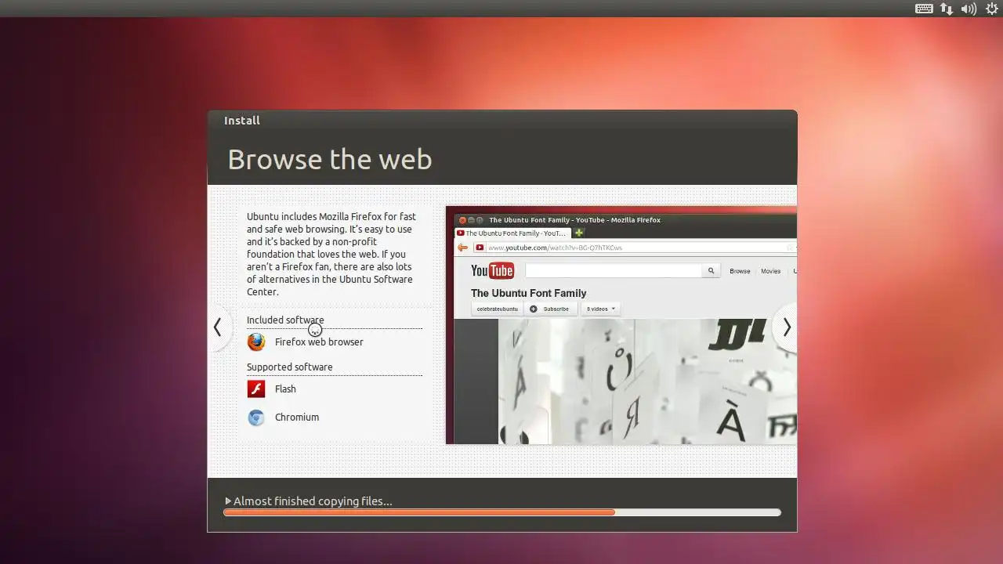Click the YouTube search field in the picture
This screenshot has width=1003, height=564.
click(613, 271)
